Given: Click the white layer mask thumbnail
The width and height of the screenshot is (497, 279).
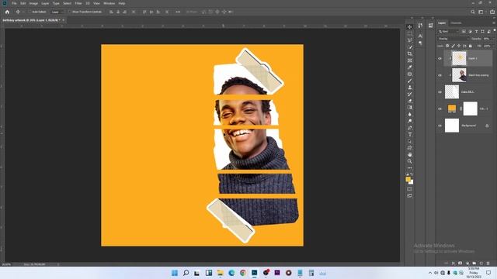Looking at the screenshot, I should click(x=470, y=108).
